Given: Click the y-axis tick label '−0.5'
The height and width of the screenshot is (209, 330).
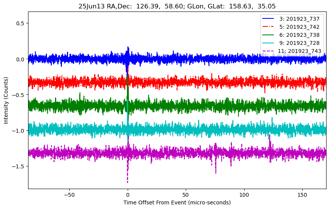Looking at the screenshot, I should click(x=18, y=95).
